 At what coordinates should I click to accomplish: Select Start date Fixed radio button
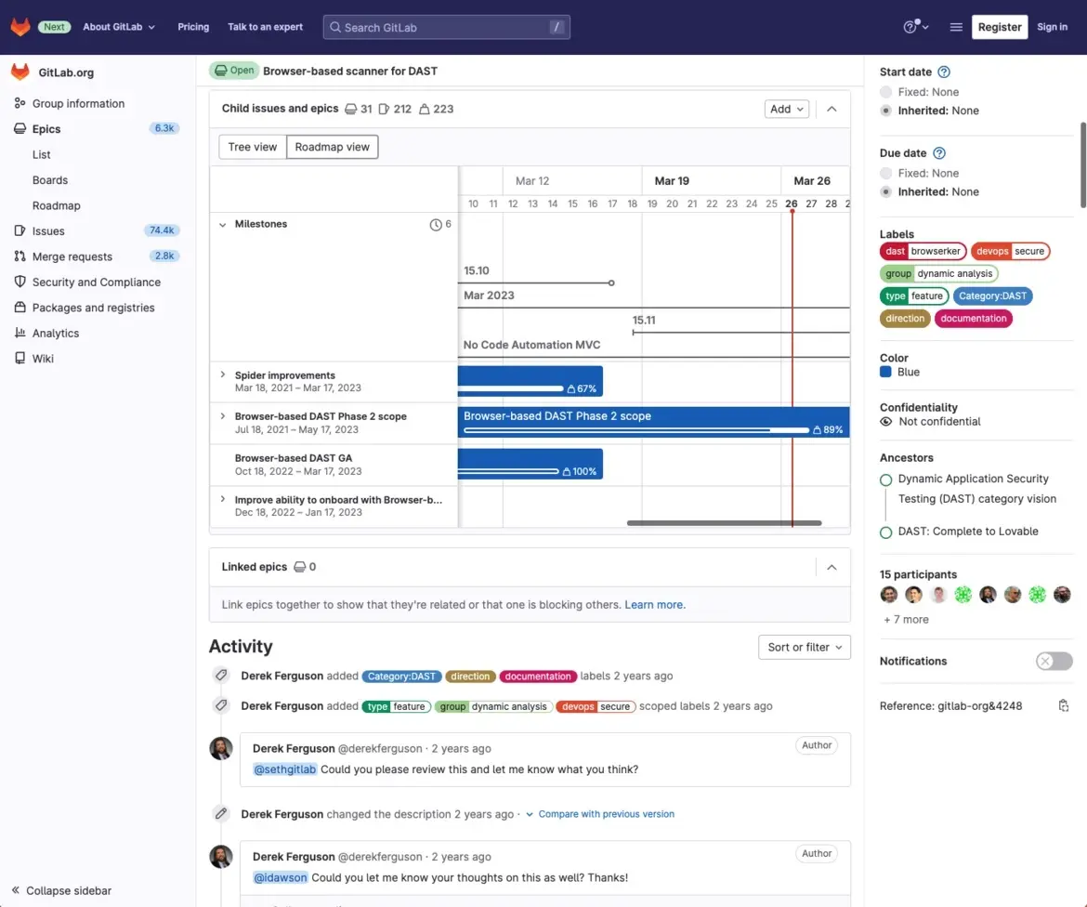[886, 91]
